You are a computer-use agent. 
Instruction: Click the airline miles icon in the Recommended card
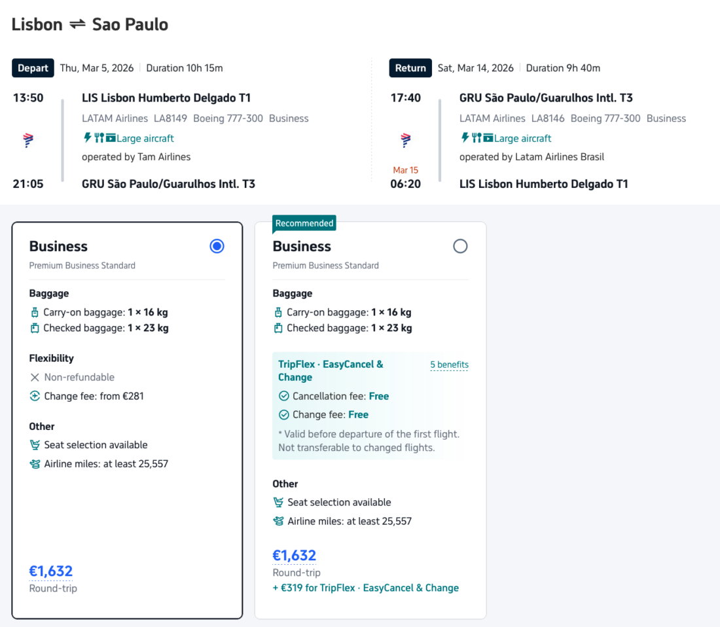tap(279, 521)
